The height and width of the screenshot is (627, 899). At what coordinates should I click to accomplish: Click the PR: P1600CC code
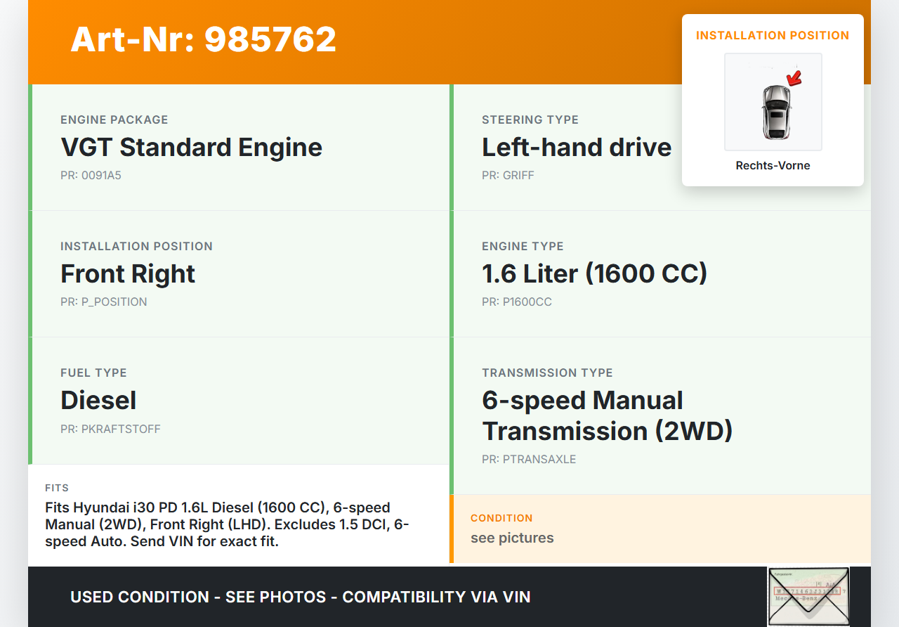click(517, 302)
